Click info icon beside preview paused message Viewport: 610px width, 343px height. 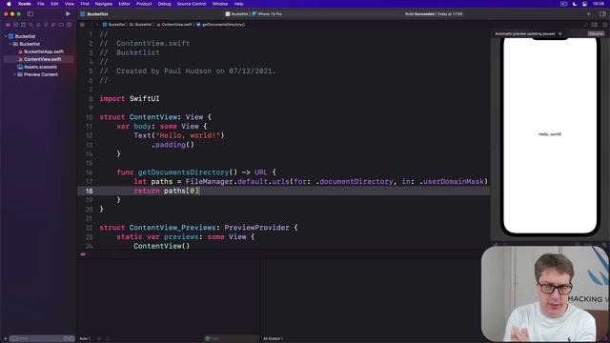pyautogui.click(x=560, y=34)
